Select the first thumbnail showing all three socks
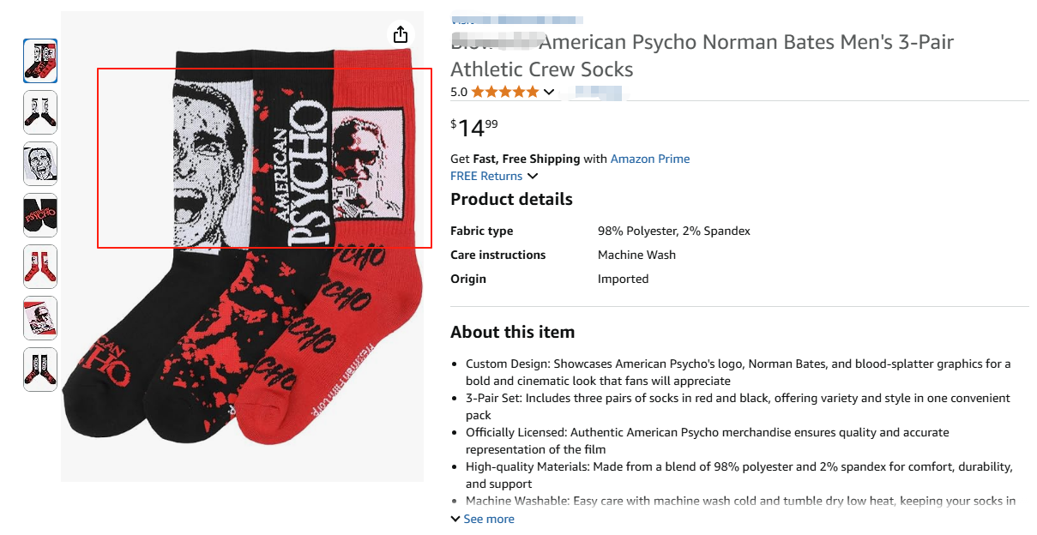Screen dimensions: 1037x535 click(x=40, y=61)
